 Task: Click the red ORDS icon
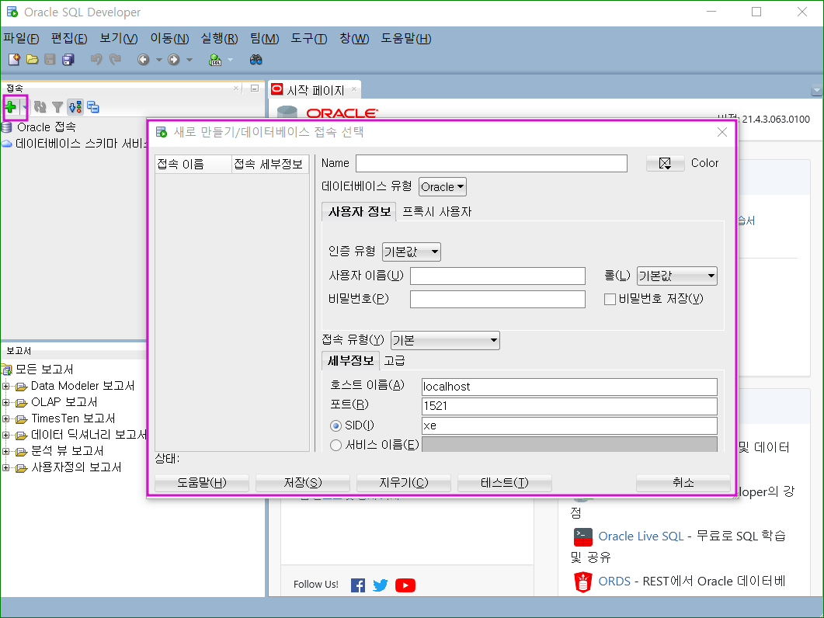click(x=582, y=582)
